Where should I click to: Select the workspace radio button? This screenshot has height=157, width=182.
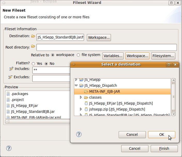point(53,55)
